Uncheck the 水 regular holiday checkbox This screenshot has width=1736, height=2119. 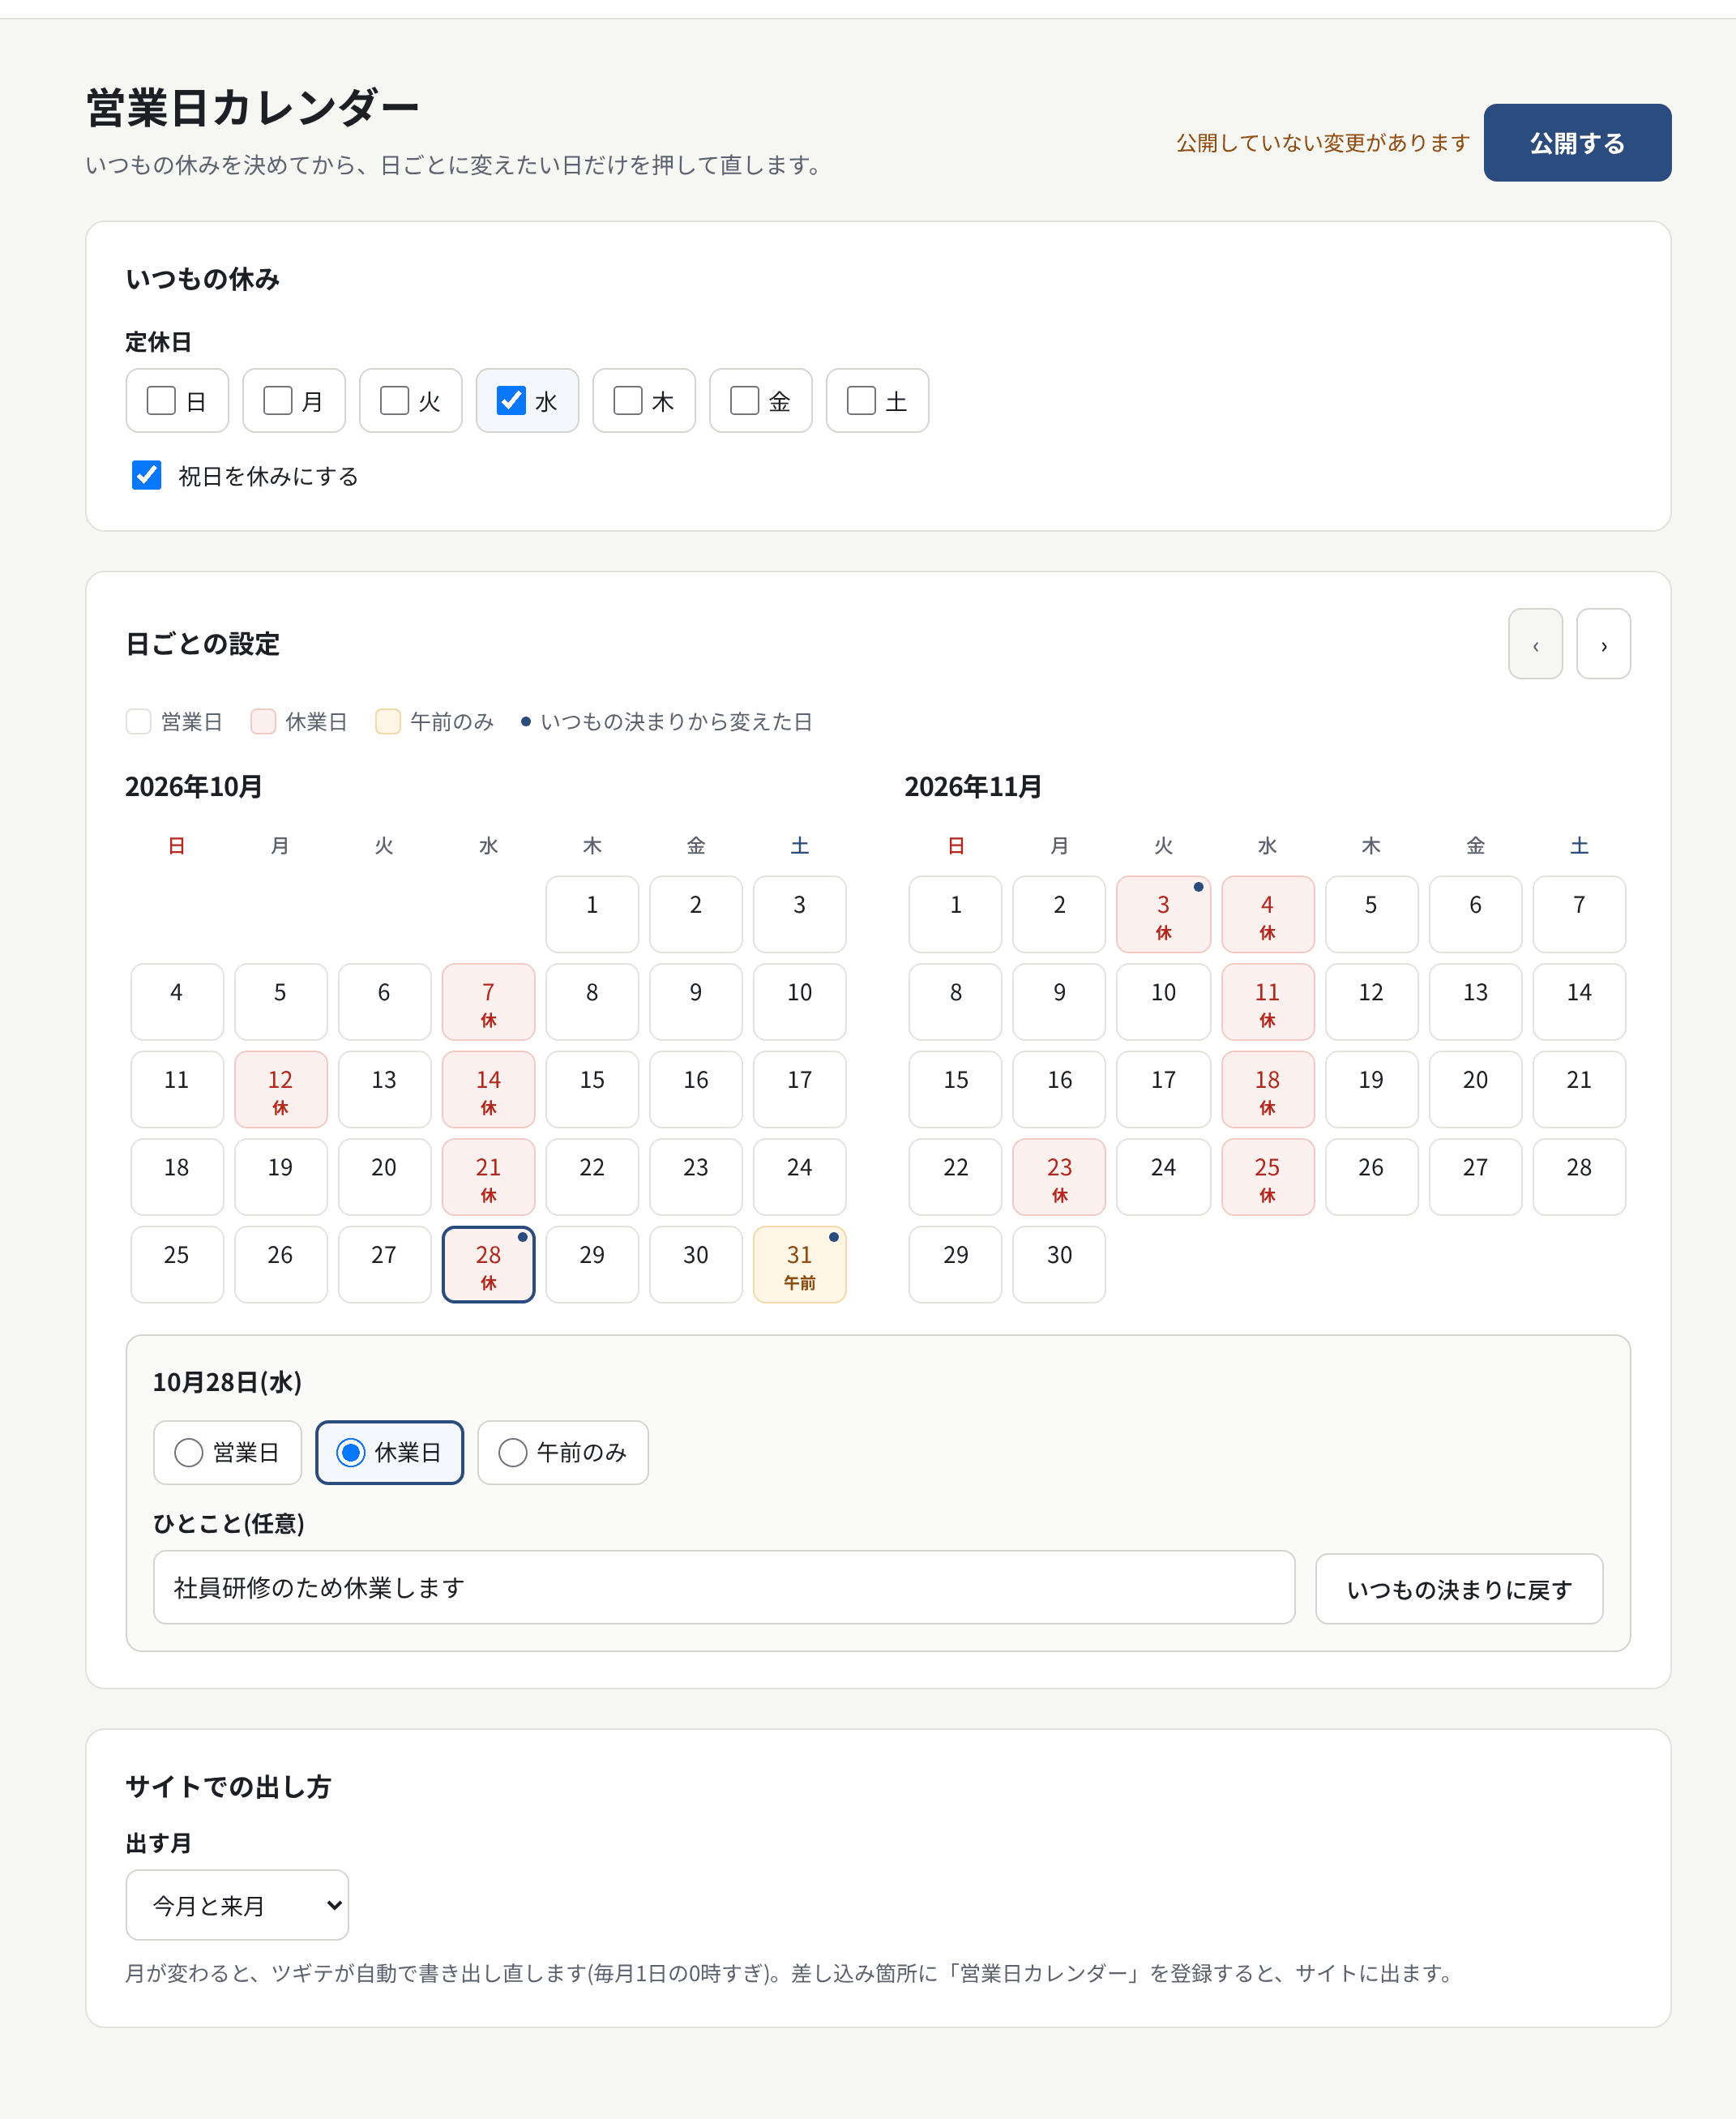[511, 401]
